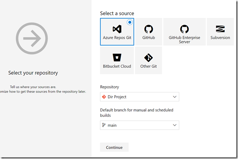Choose GitHub as the source
Screen dimensions: 238x159
pyautogui.click(x=148, y=32)
